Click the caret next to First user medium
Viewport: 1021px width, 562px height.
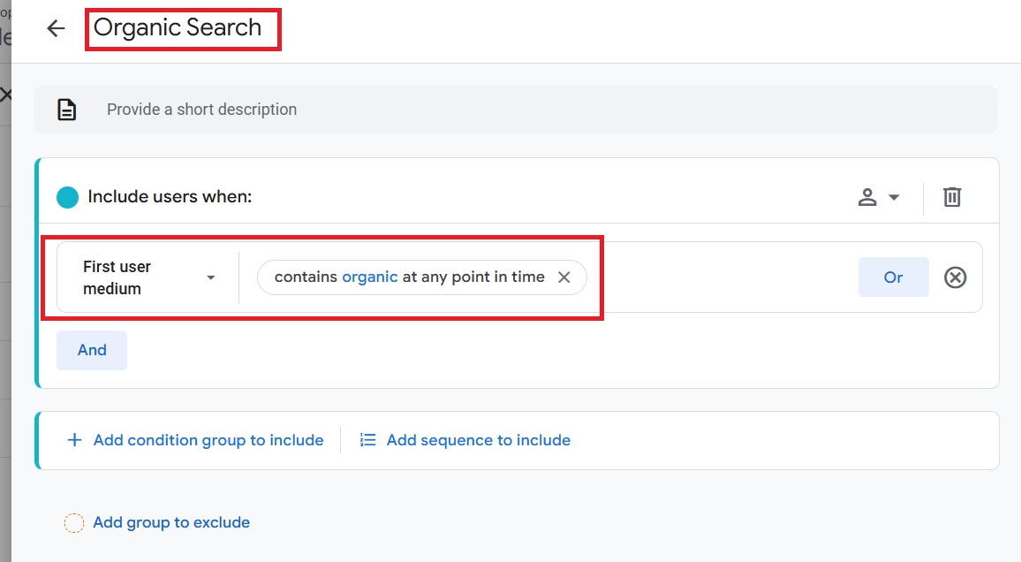pyautogui.click(x=211, y=277)
